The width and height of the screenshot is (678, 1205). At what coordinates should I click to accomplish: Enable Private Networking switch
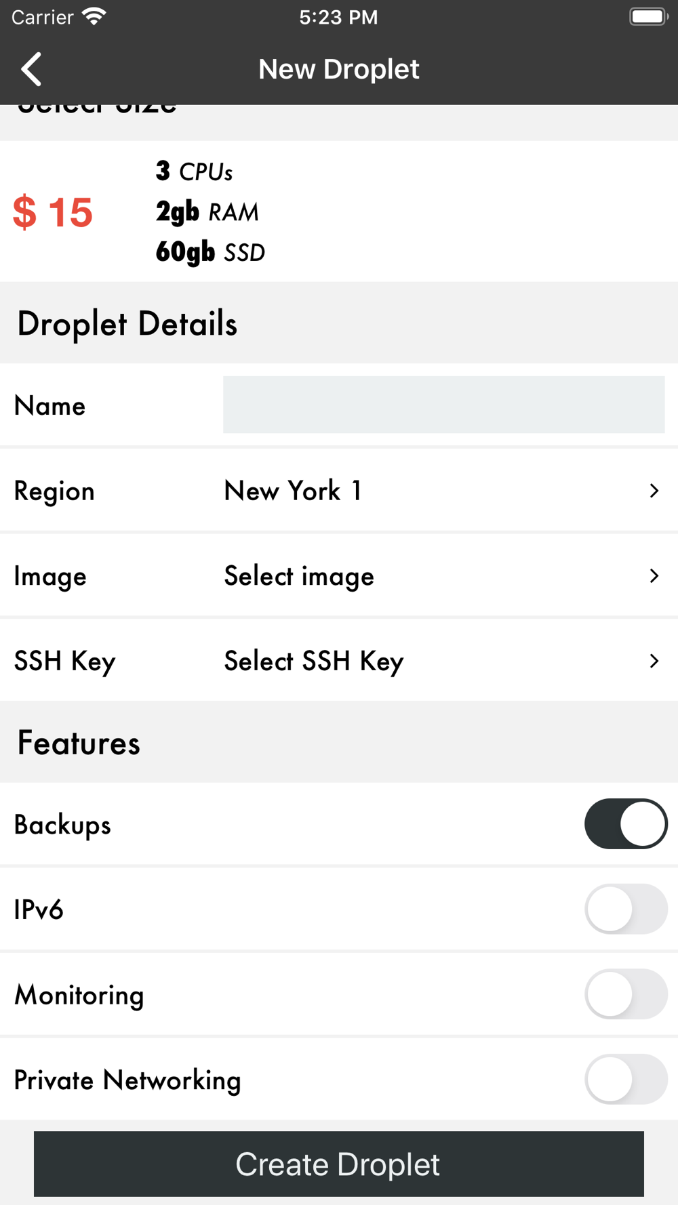pos(626,1079)
